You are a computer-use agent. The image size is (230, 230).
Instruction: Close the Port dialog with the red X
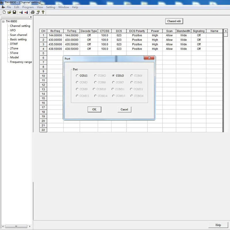(x=149, y=58)
